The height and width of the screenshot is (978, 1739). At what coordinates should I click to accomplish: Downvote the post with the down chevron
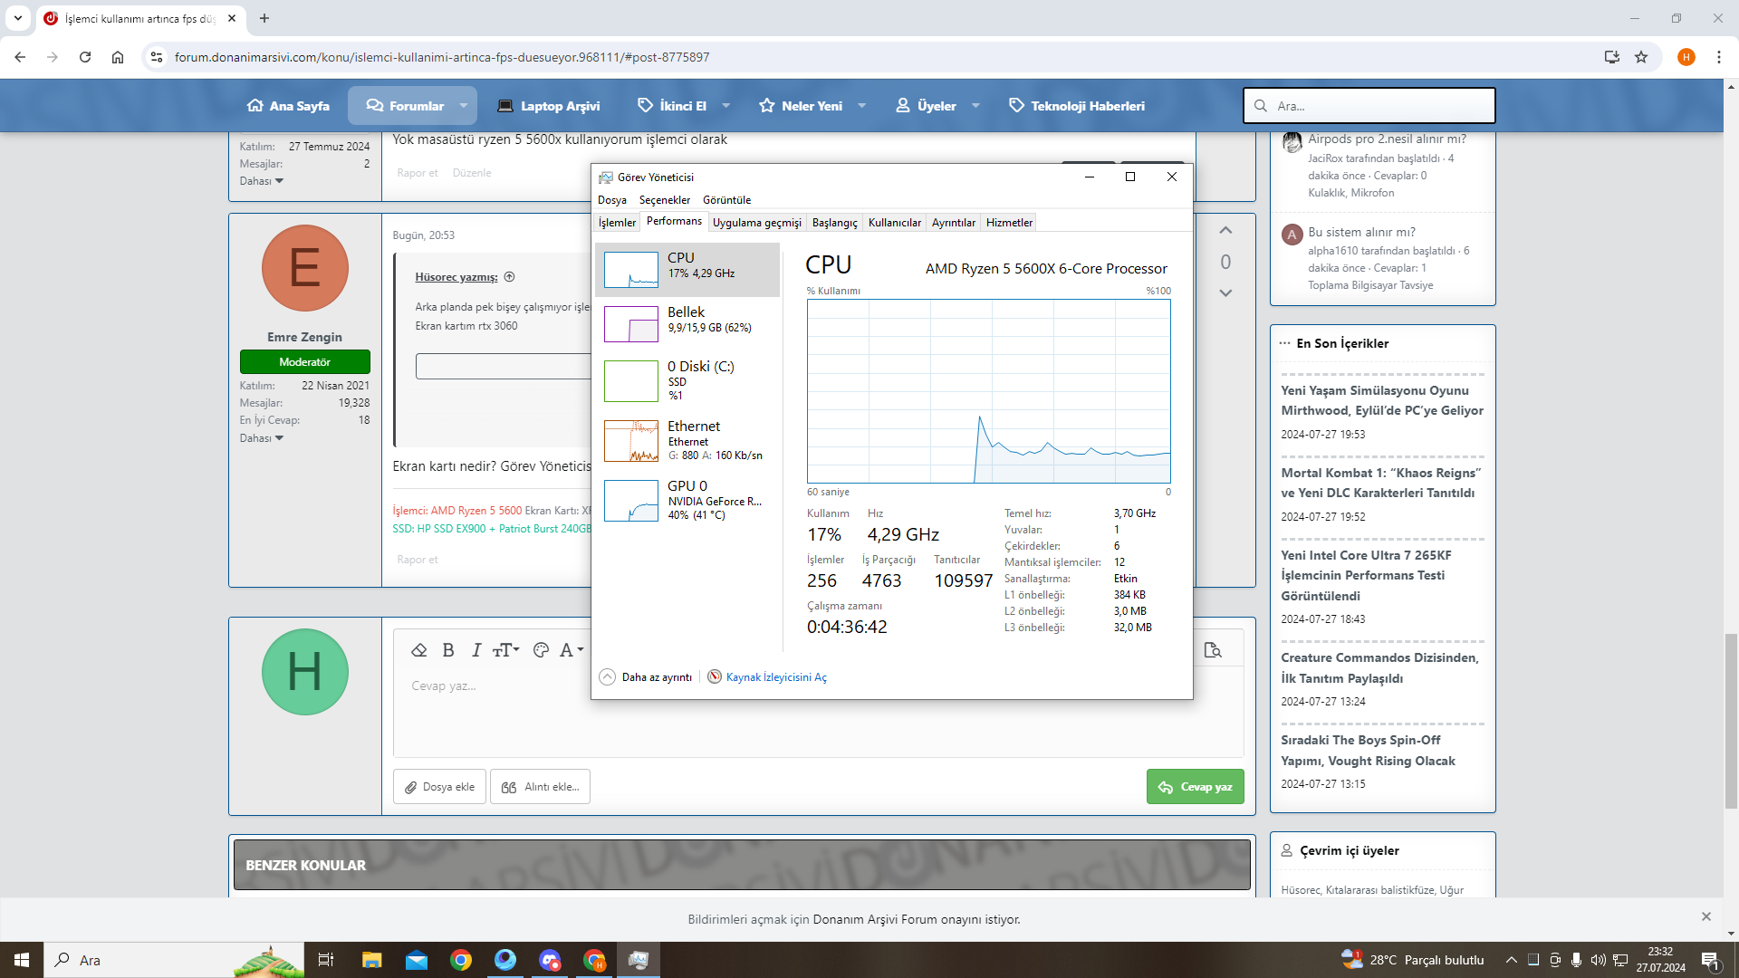(x=1225, y=292)
